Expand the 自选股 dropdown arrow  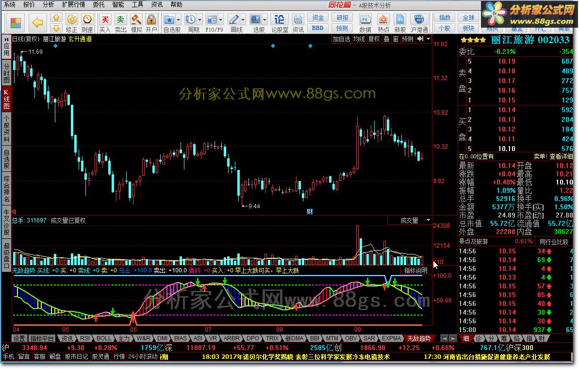point(178,19)
